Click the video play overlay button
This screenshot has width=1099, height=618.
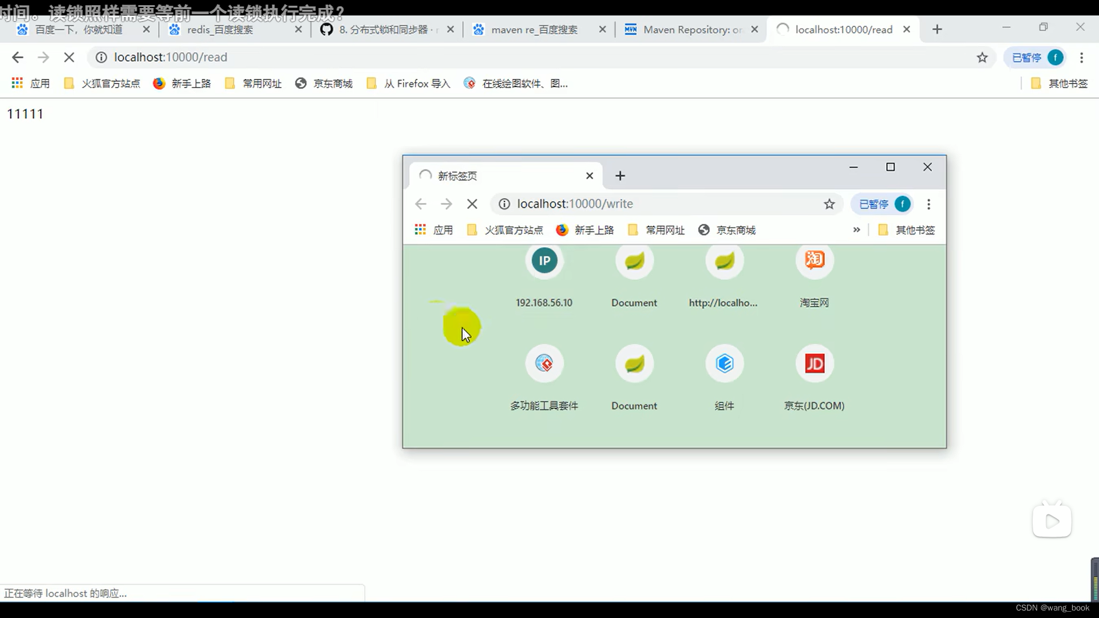[1052, 521]
